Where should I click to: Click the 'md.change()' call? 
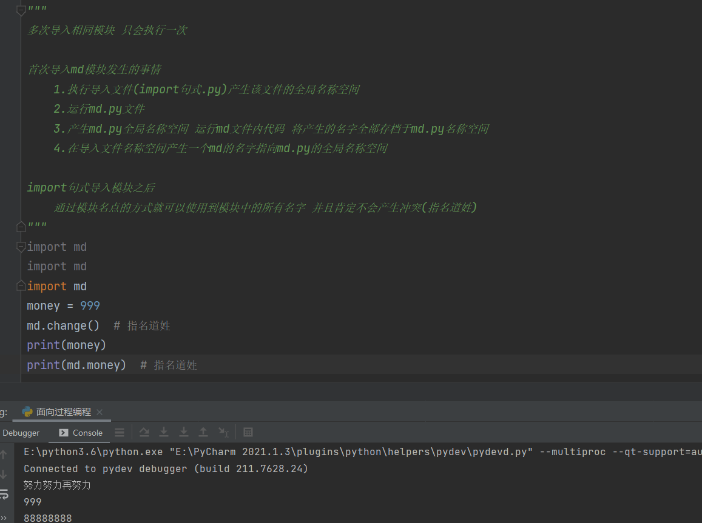pyautogui.click(x=63, y=325)
